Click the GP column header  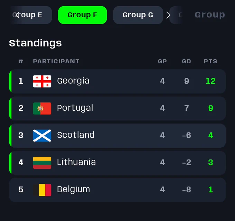[x=162, y=61]
